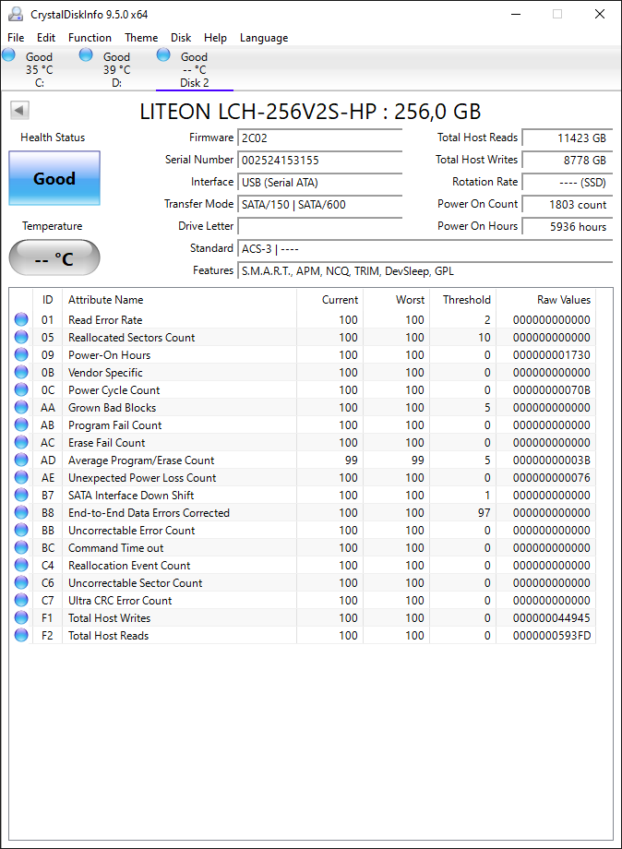Click the status orb for Read Error Rate
Viewport: 622px width, 849px height.
pyautogui.click(x=21, y=319)
